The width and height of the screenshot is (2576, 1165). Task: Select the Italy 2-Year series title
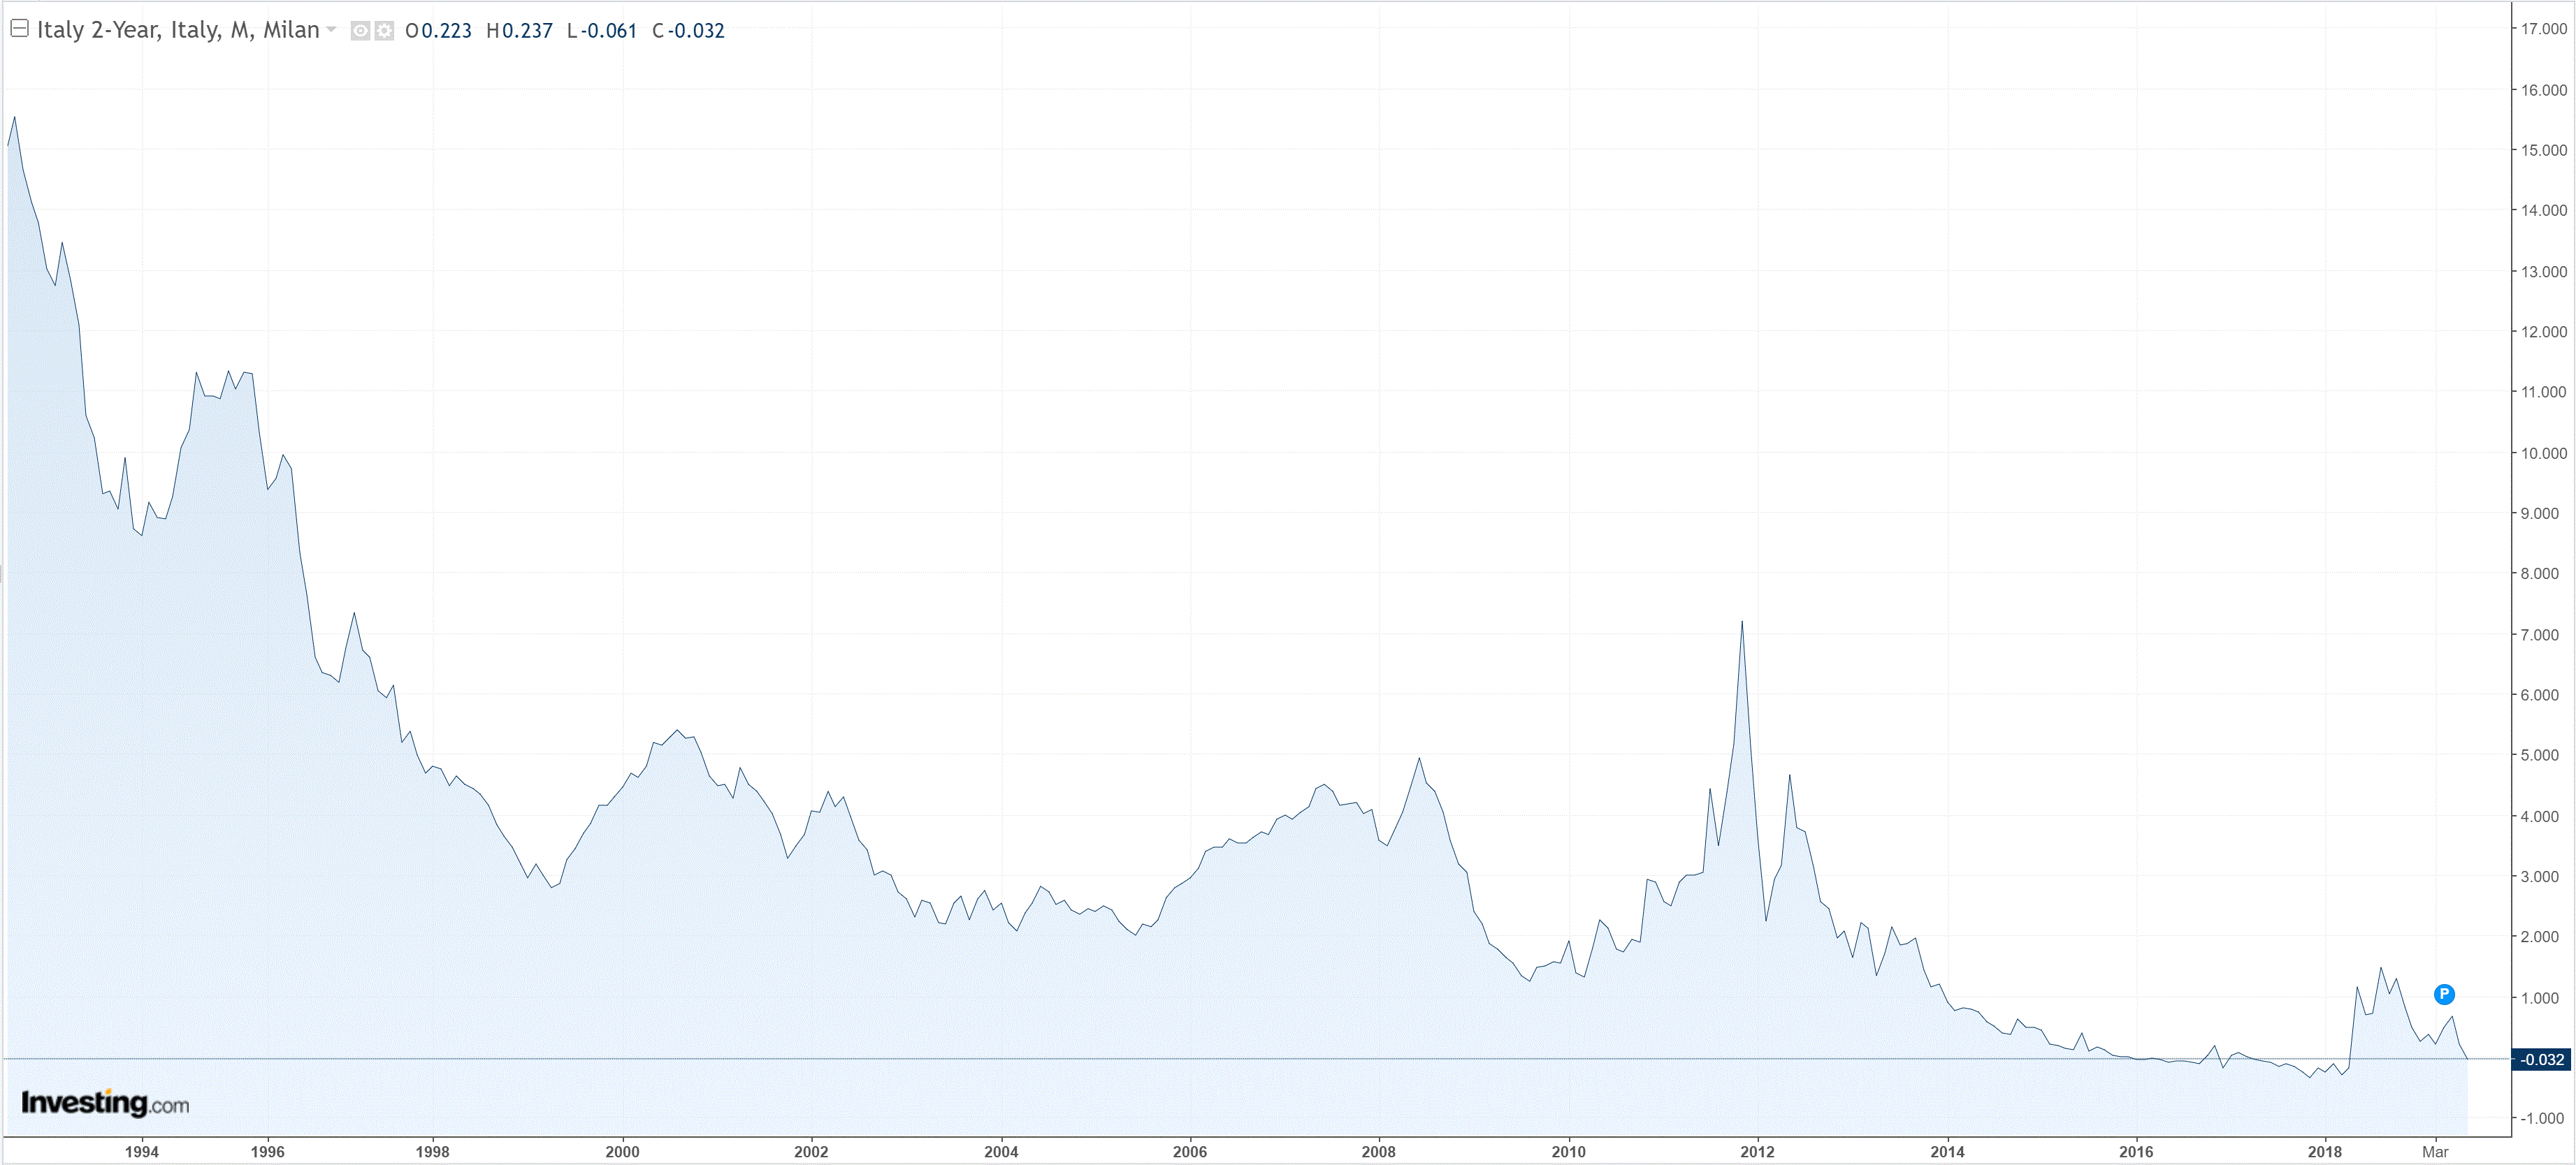pyautogui.click(x=177, y=30)
